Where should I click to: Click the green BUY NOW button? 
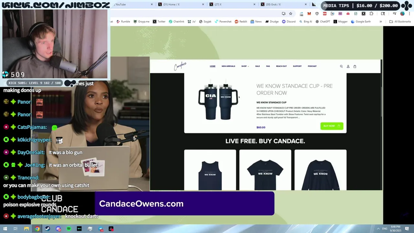pyautogui.click(x=332, y=126)
